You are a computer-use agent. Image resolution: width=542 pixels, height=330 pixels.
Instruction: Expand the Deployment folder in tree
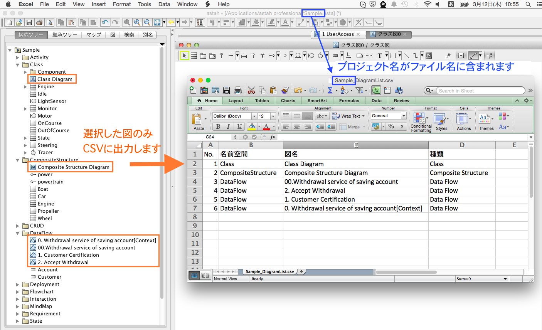coord(17,285)
